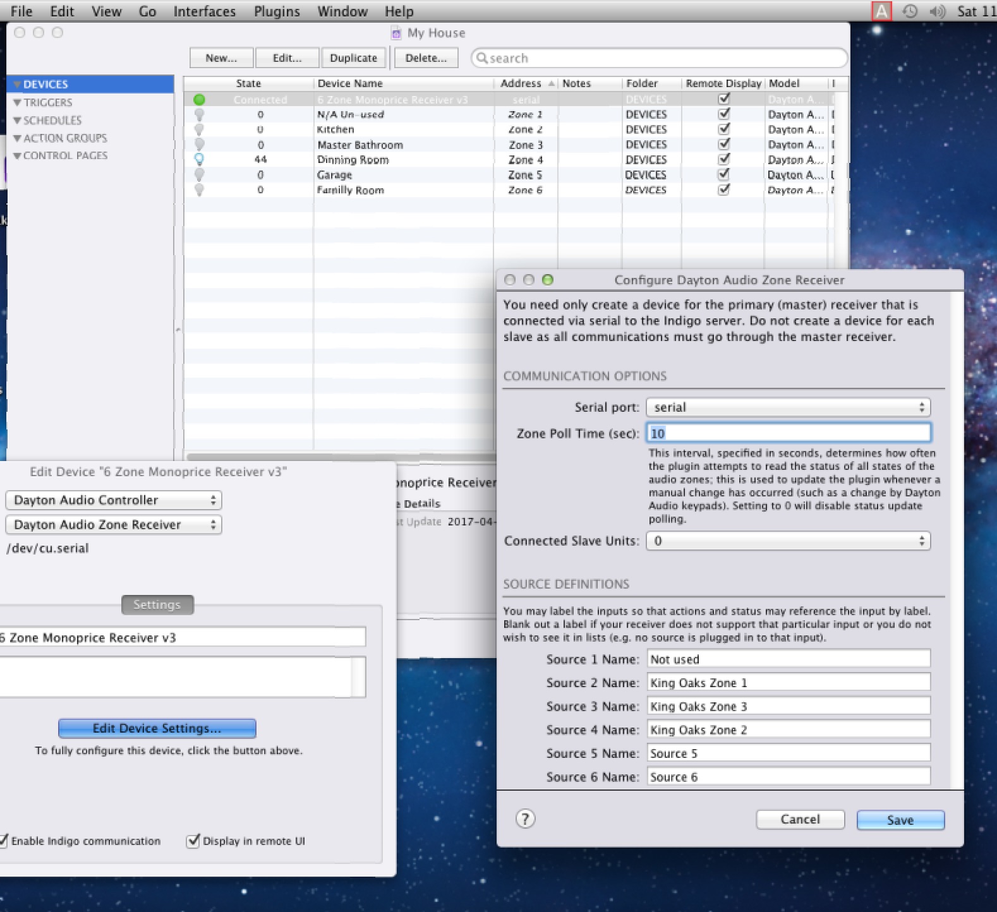Image resolution: width=997 pixels, height=912 pixels.
Task: Toggle Remote Display checkbox for Dinning Room
Action: click(x=724, y=159)
